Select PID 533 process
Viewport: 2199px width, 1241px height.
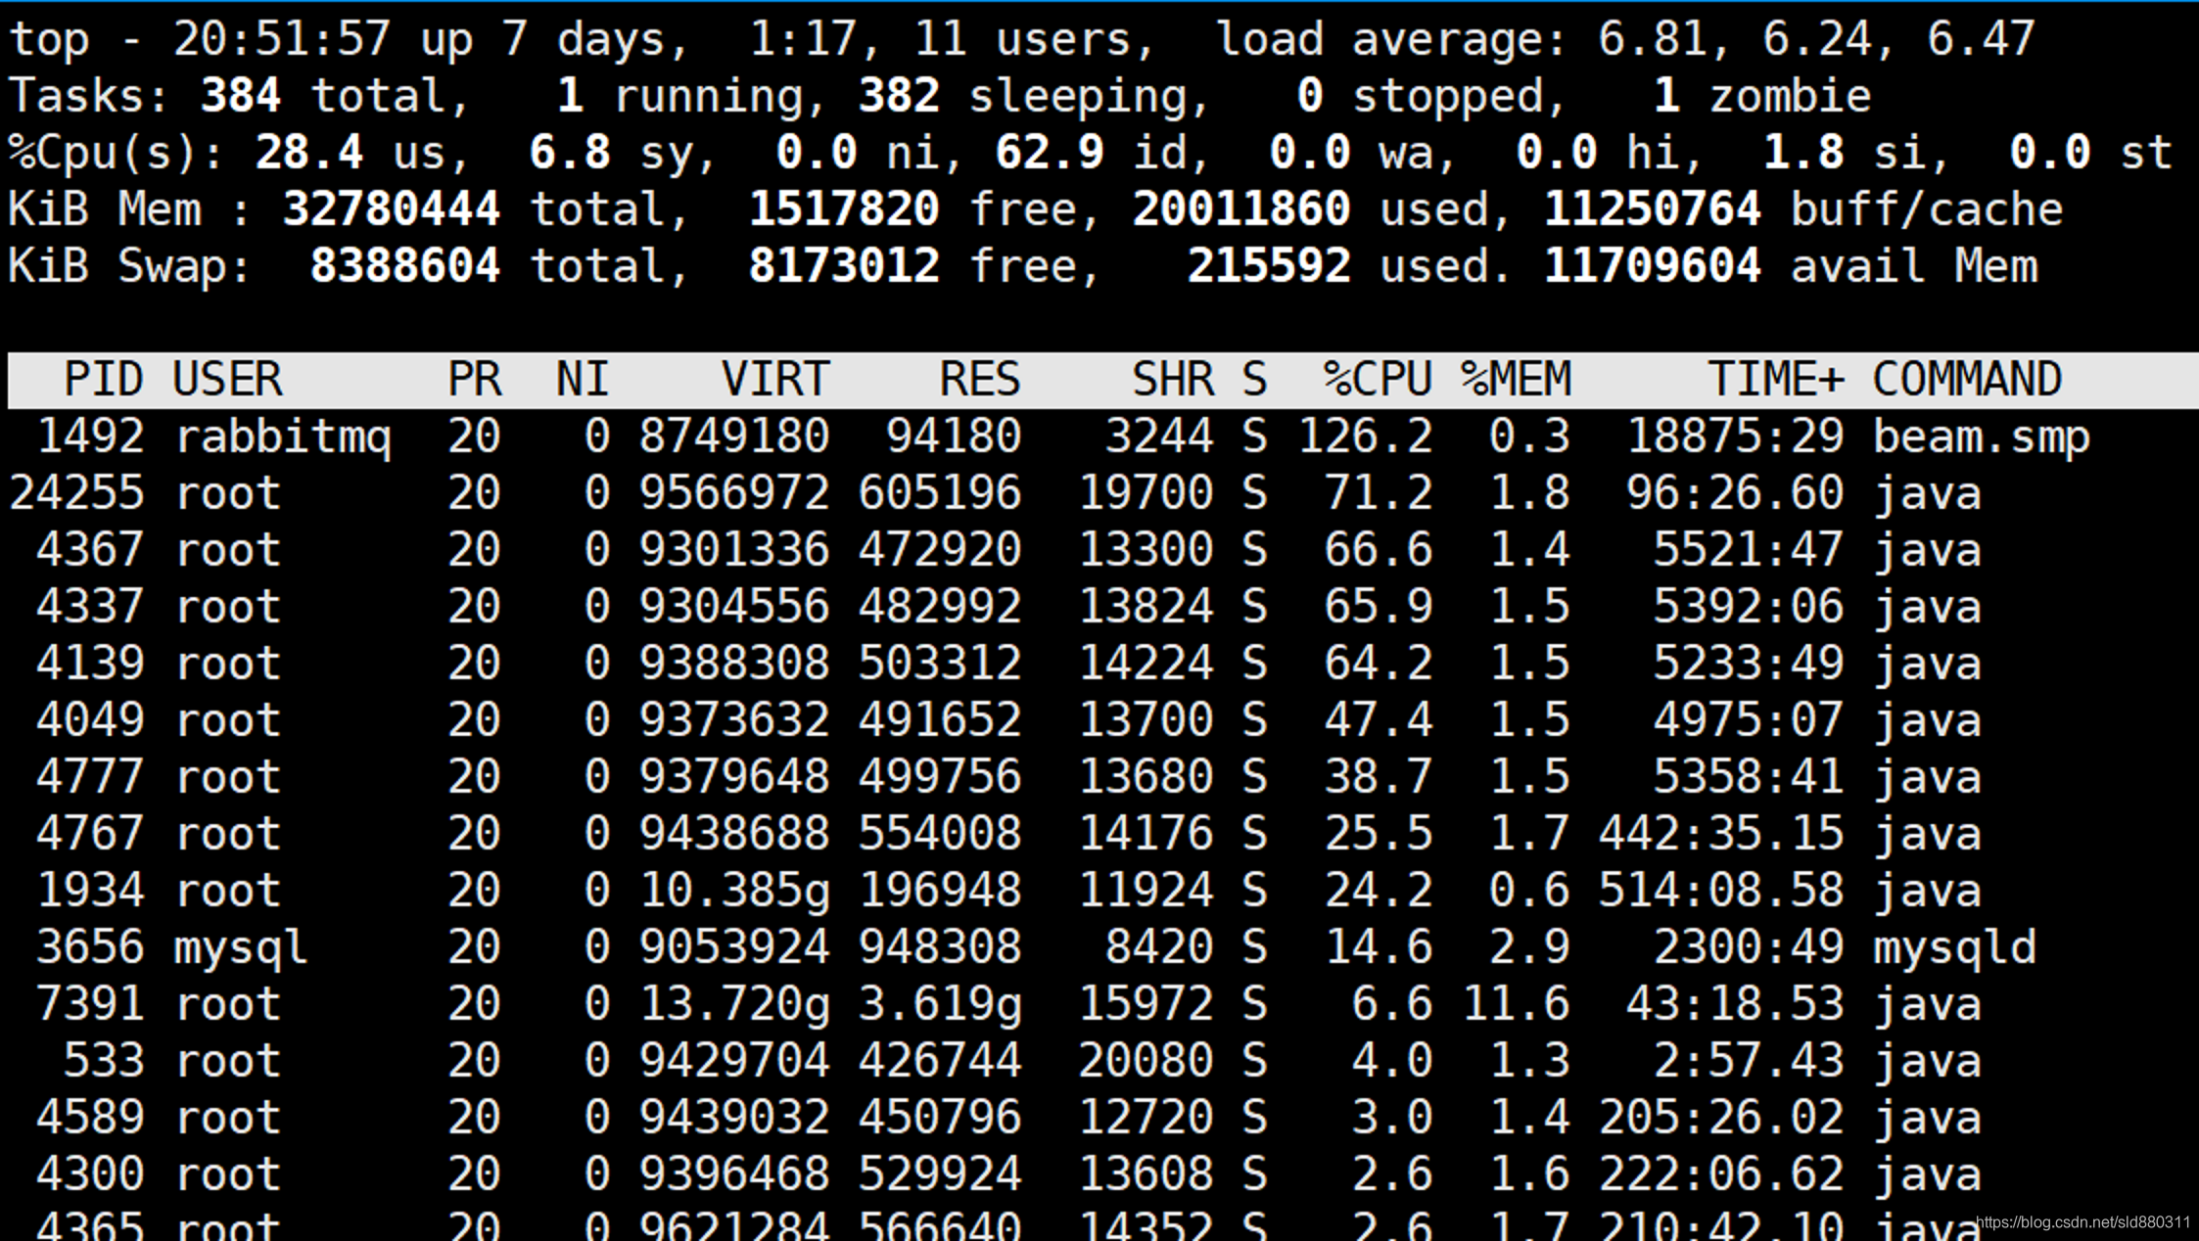pos(104,1061)
